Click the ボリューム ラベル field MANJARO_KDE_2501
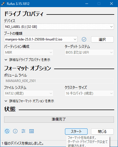This screenshot has width=118, height=147. pyautogui.click(x=59, y=81)
